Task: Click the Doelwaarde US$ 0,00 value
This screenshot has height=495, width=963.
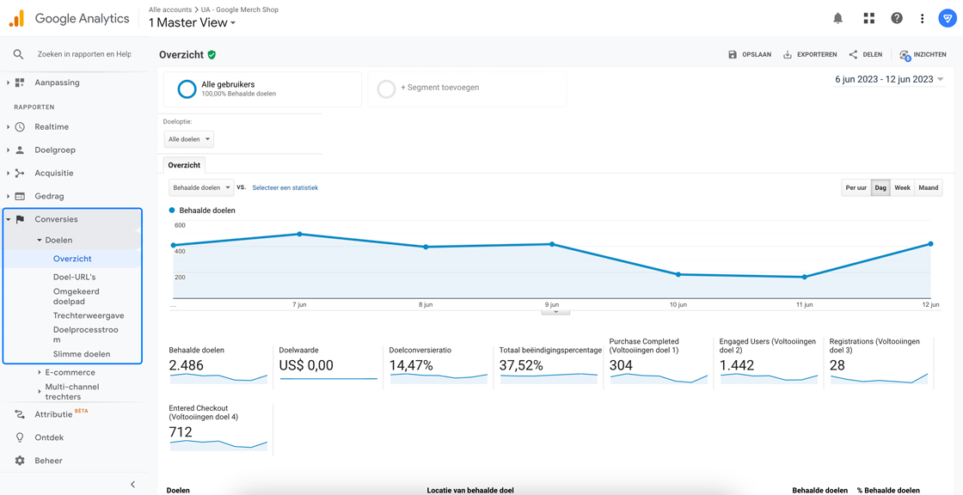Action: point(306,365)
